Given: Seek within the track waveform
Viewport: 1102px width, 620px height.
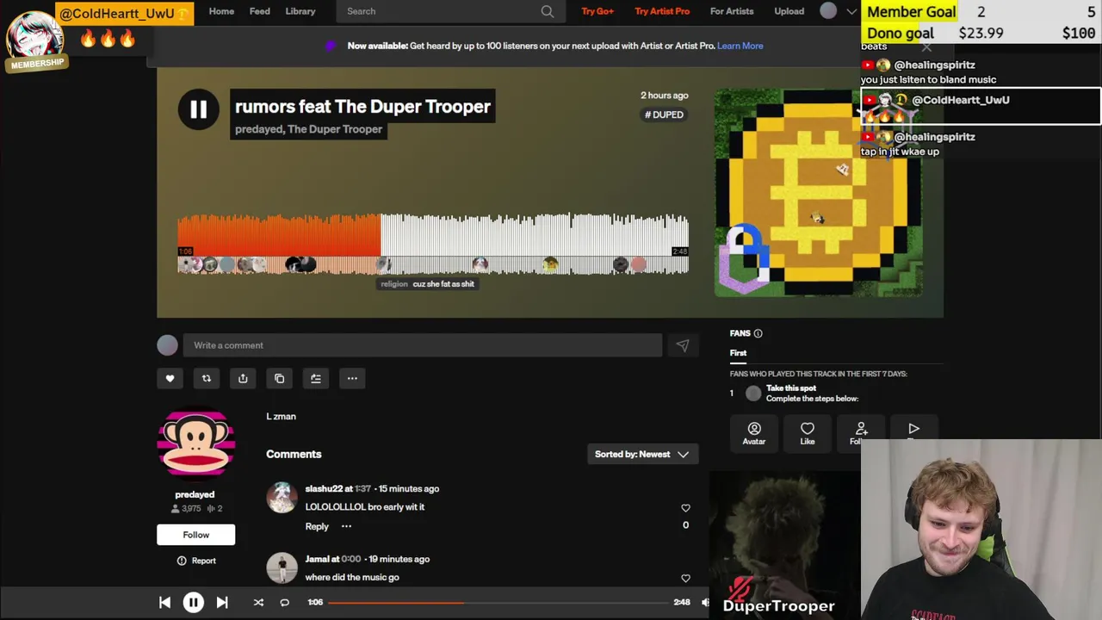Looking at the screenshot, I should point(433,244).
